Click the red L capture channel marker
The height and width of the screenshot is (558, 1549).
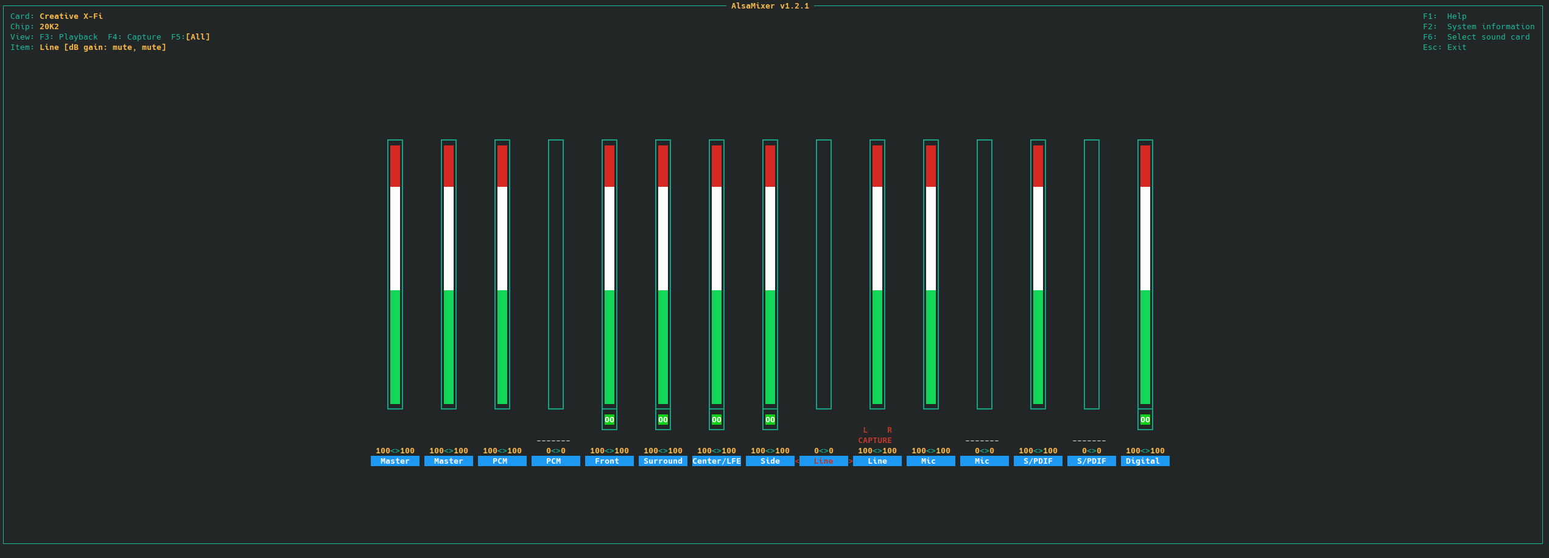(x=865, y=430)
